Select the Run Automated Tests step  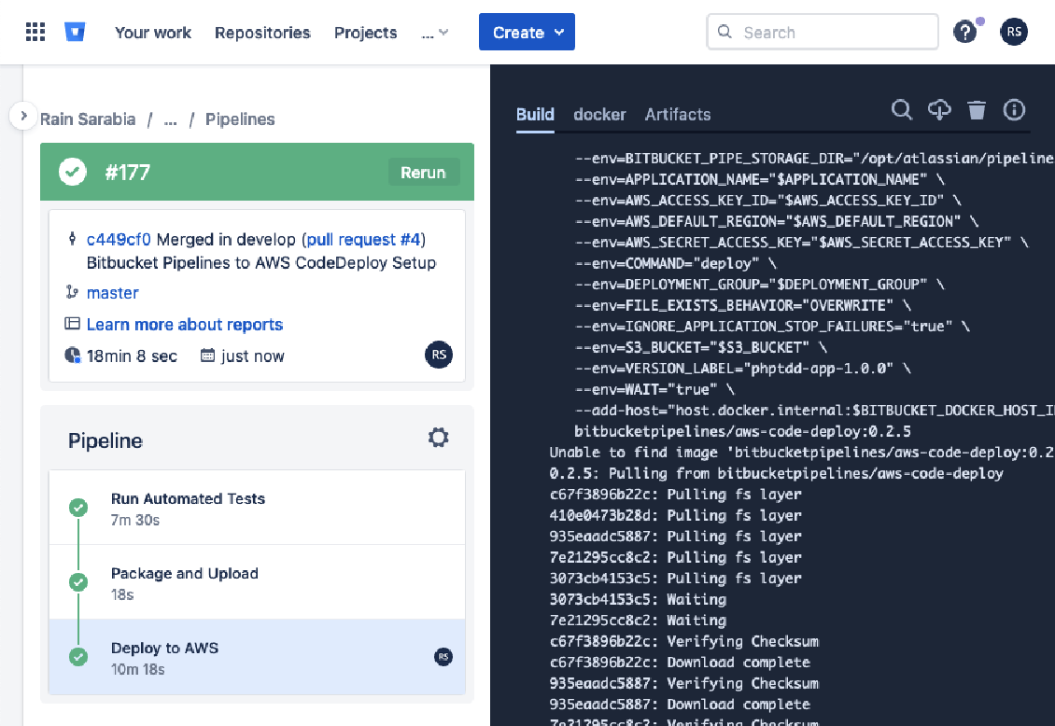click(257, 508)
